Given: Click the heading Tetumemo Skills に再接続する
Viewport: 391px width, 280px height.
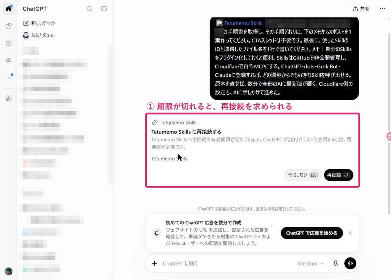Looking at the screenshot, I should [x=186, y=132].
